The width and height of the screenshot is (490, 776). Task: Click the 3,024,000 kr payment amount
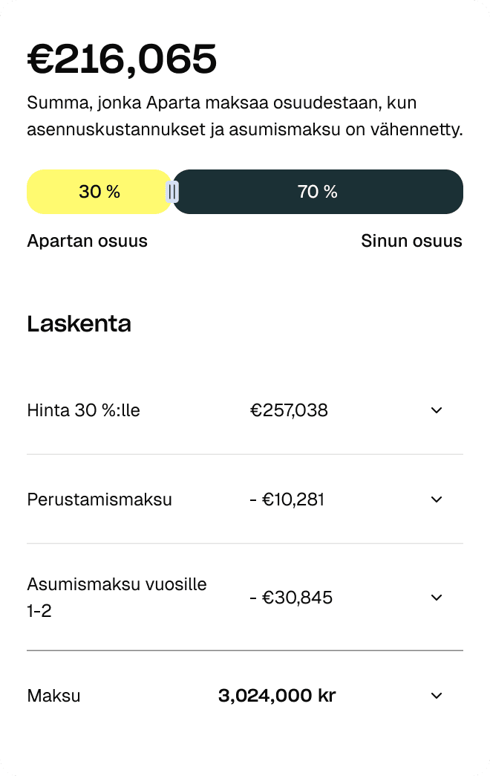277,695
